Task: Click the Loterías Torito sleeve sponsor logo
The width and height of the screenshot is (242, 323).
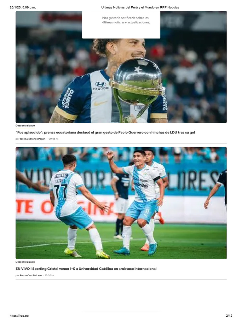Action: [x=68, y=98]
